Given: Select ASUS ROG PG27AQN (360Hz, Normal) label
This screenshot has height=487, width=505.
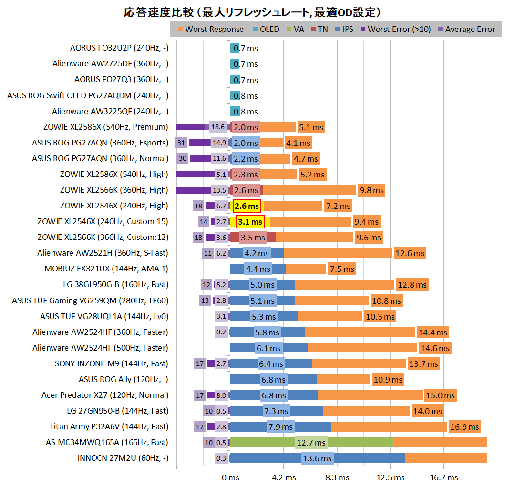Looking at the screenshot, I should point(100,159).
